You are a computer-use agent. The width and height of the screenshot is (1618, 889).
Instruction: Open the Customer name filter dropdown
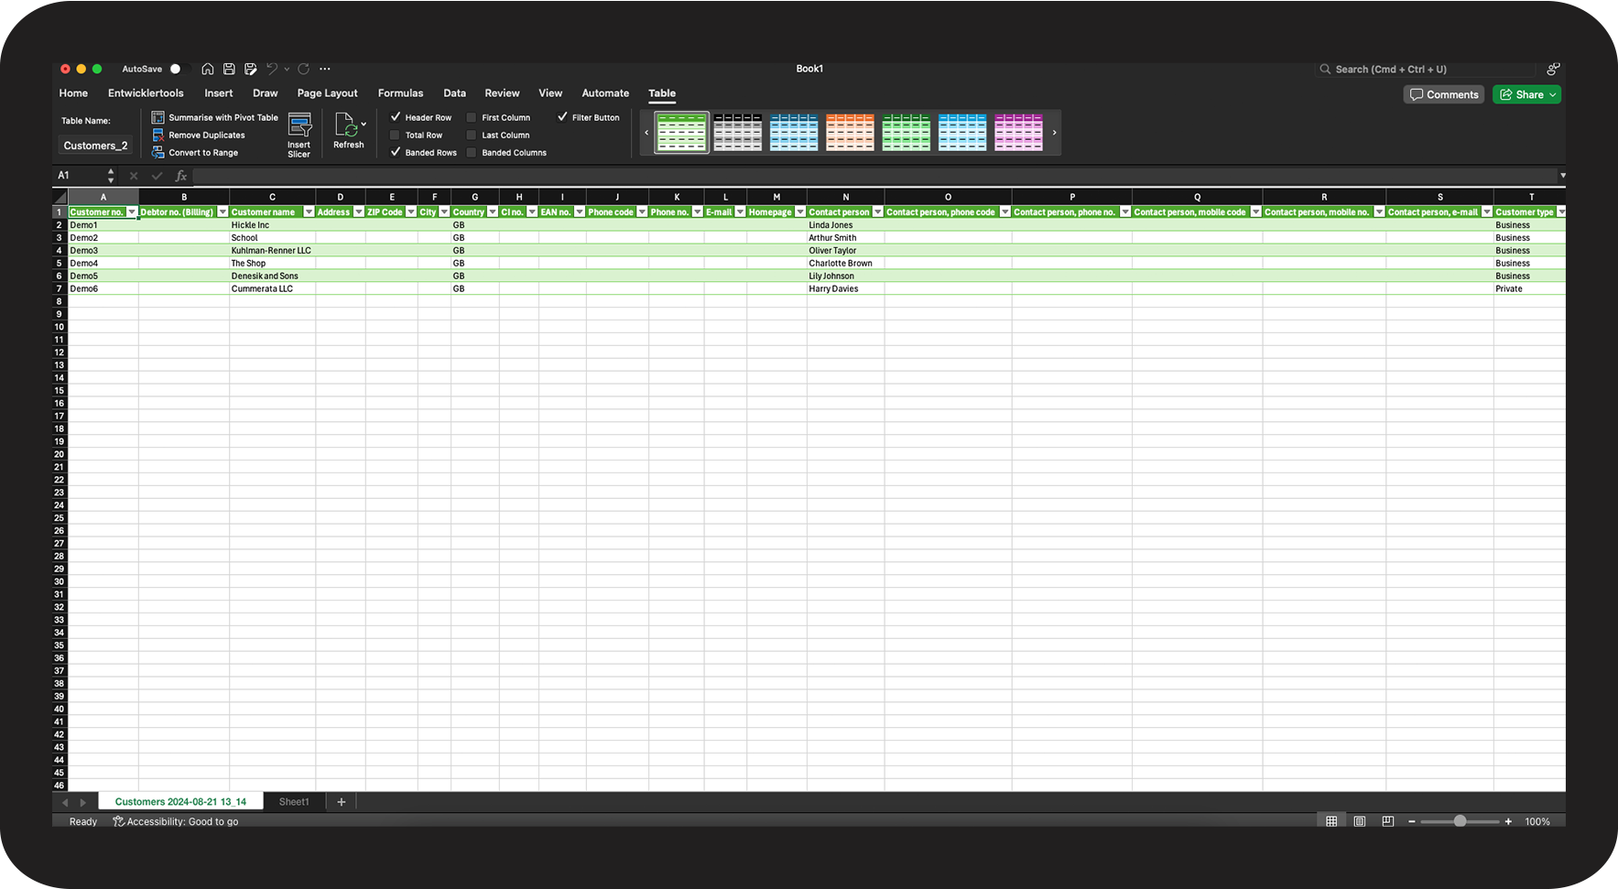click(x=309, y=211)
